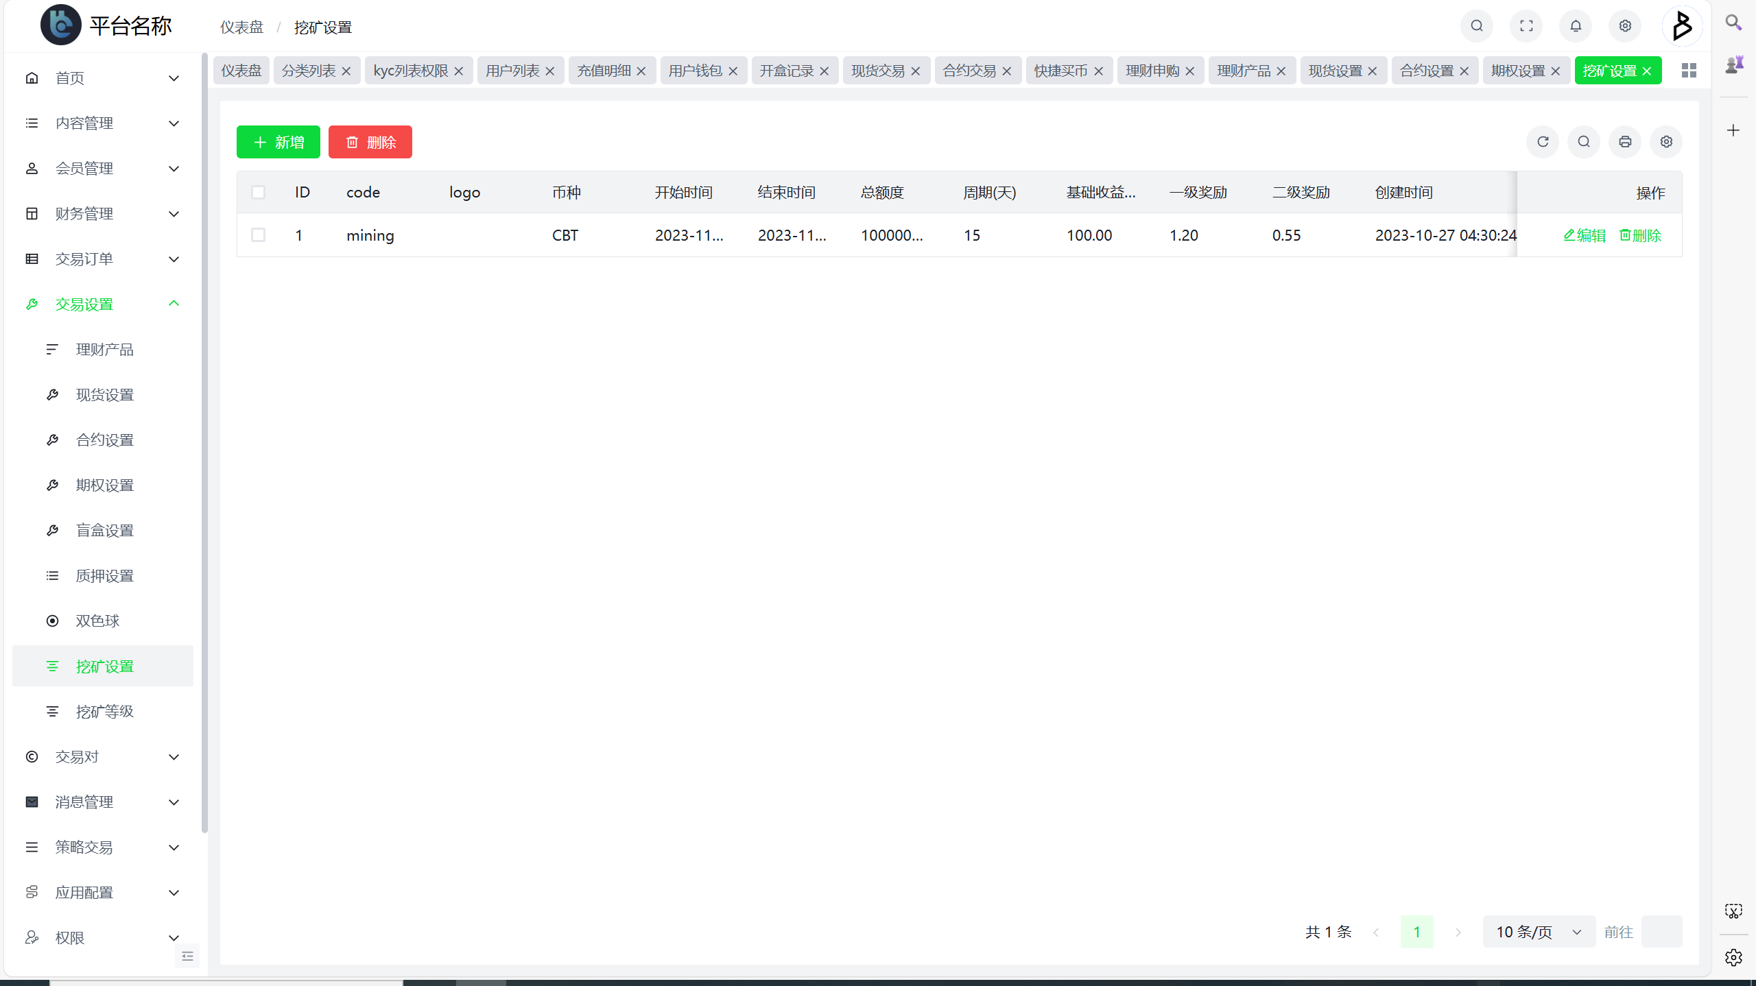The width and height of the screenshot is (1756, 986).
Task: Open the 10 条/页 page size dropdown
Action: point(1538,931)
